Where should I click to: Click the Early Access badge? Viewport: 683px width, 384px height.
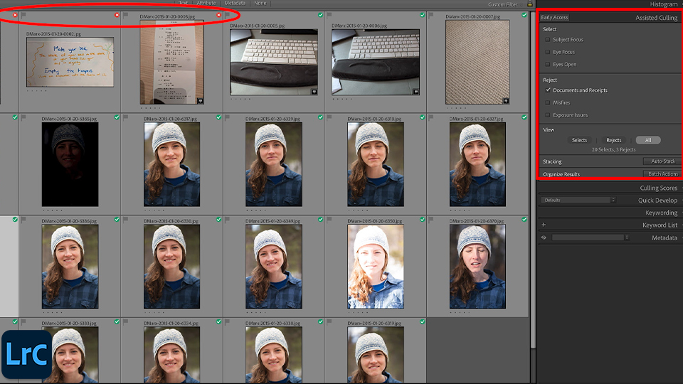(x=554, y=17)
